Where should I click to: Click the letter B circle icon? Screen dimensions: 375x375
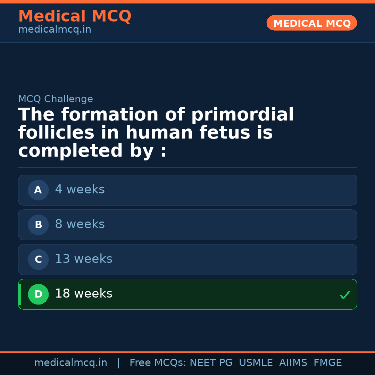click(38, 225)
